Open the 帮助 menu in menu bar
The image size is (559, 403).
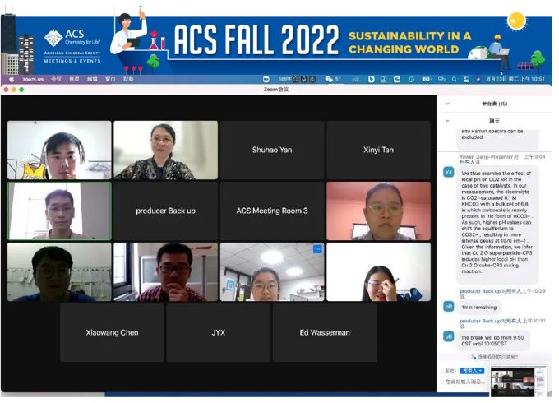point(128,79)
